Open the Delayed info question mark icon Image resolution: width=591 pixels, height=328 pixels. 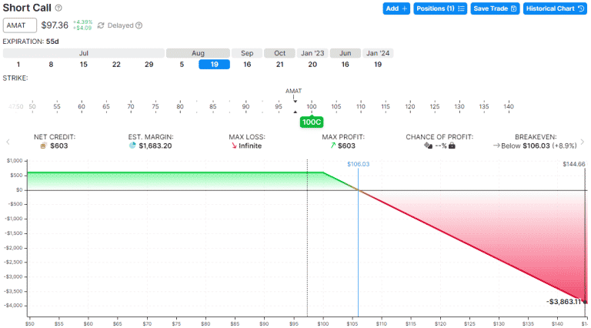[x=139, y=25]
